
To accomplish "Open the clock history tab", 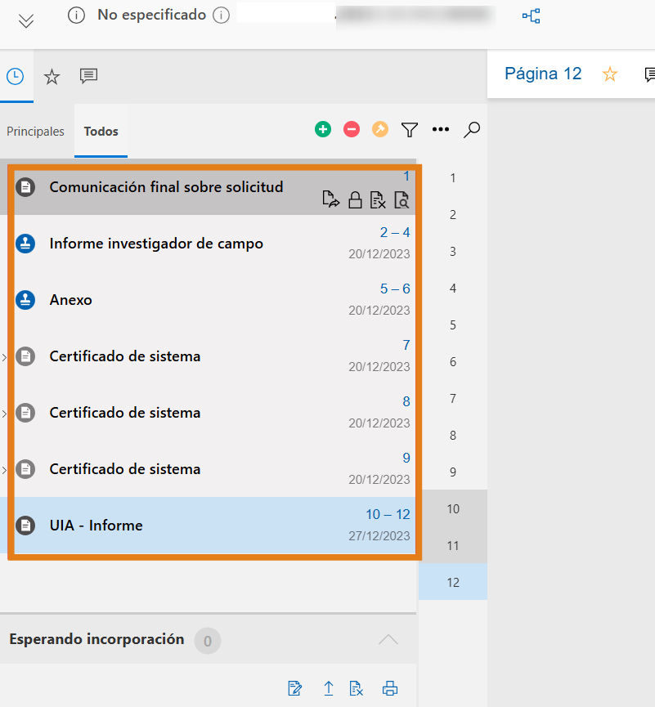I will click(x=15, y=77).
